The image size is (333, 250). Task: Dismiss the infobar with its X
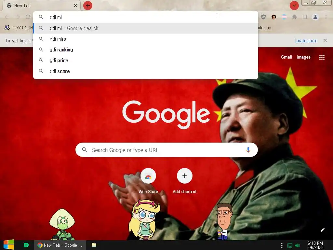click(x=325, y=40)
